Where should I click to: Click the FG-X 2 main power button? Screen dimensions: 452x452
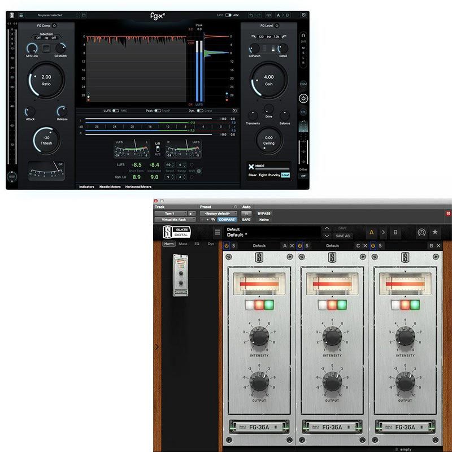pos(303,98)
